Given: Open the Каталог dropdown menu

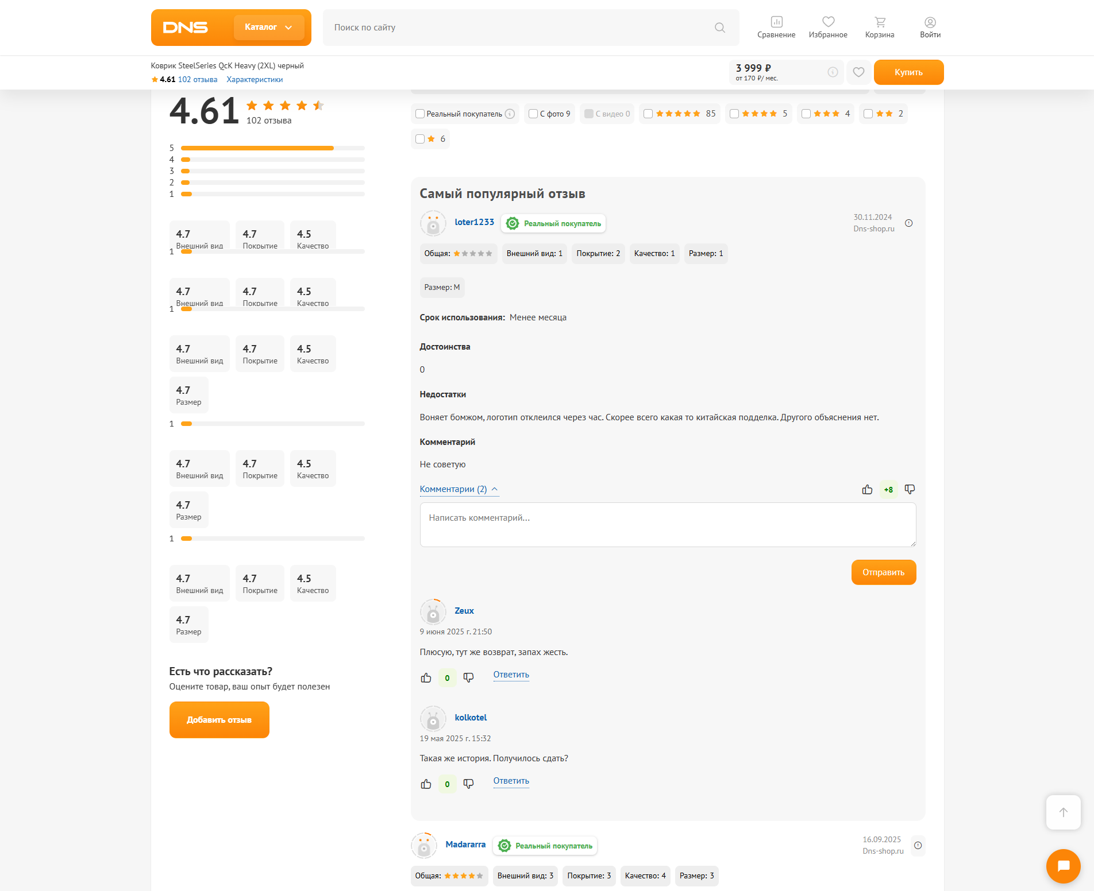Looking at the screenshot, I should (269, 28).
